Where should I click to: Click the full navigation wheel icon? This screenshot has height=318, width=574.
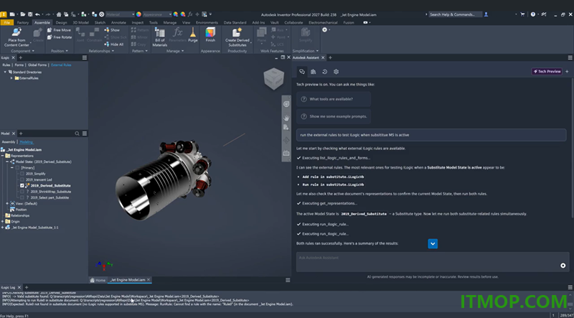[x=286, y=104]
